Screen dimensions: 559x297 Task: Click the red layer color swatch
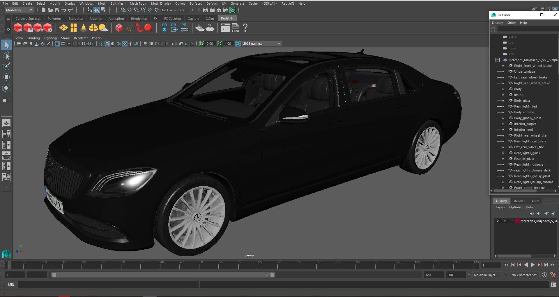coord(517,221)
